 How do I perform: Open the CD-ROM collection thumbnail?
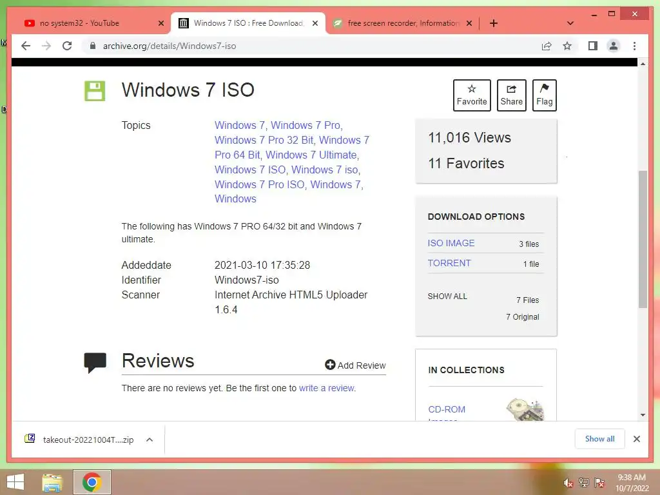[x=525, y=409]
